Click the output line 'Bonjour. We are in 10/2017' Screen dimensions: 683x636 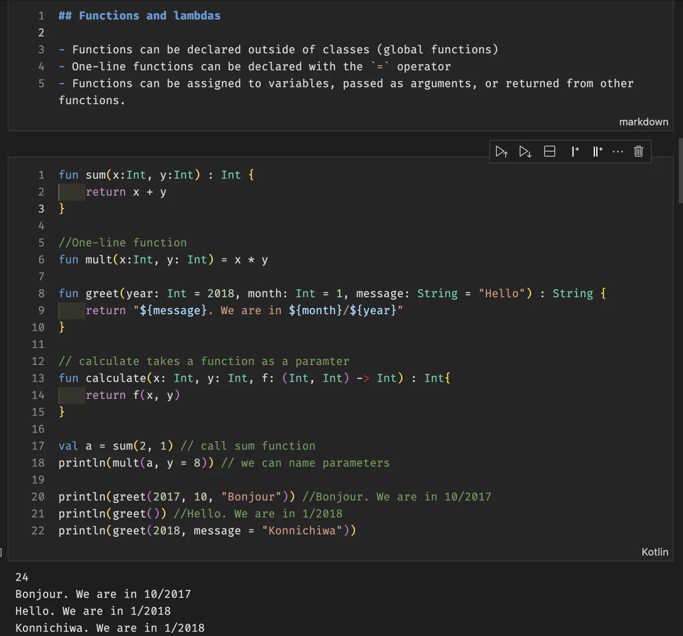103,594
